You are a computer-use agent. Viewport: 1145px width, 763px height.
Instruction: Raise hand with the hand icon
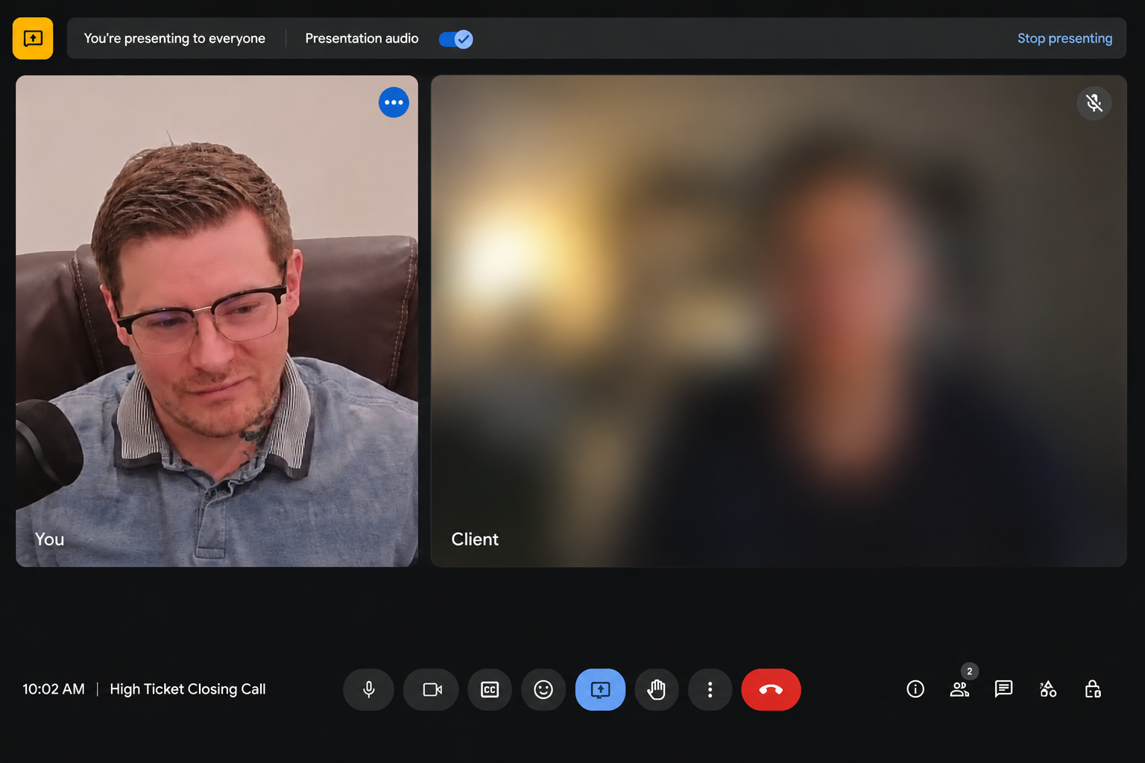[x=657, y=689]
